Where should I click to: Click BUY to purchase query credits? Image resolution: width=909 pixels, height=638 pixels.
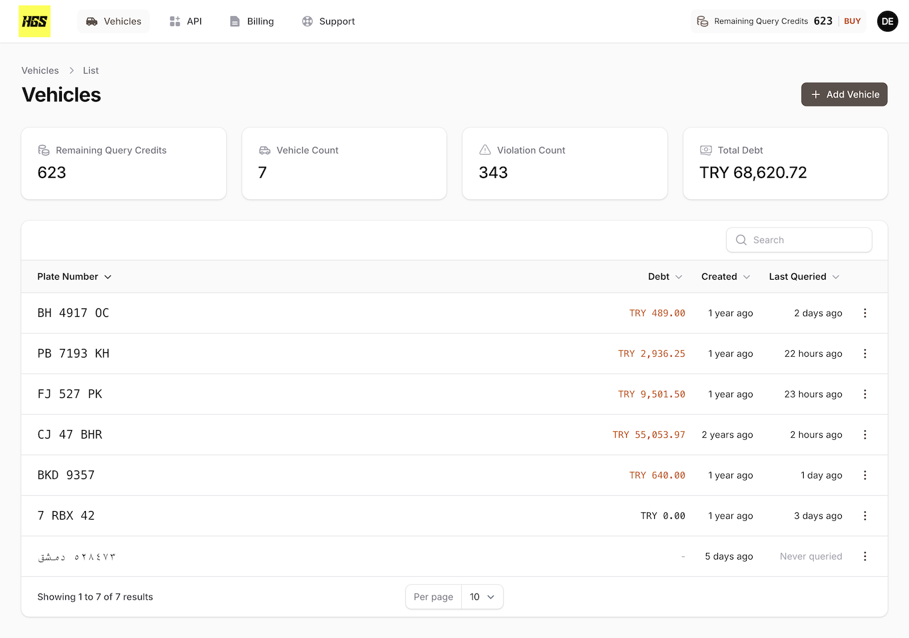coord(852,21)
